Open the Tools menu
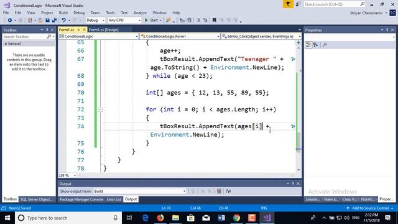Viewport: 398px width, 224px height. [110, 12]
